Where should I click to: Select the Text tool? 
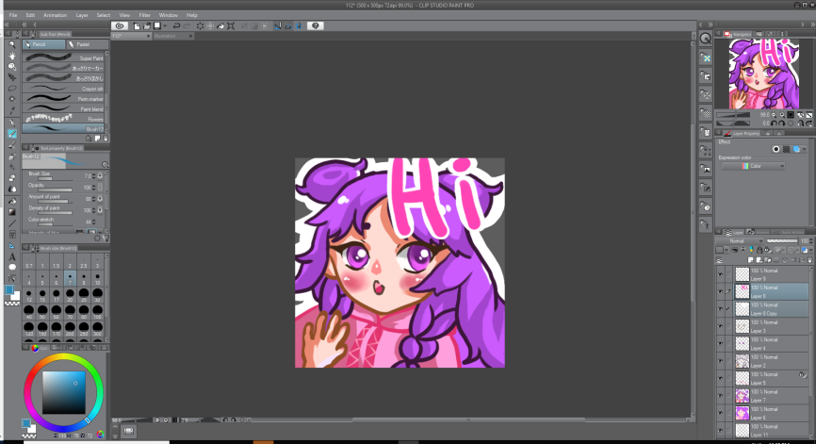(x=12, y=256)
